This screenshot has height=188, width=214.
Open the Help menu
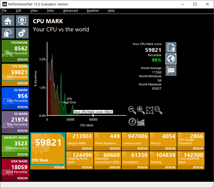coord(111,11)
